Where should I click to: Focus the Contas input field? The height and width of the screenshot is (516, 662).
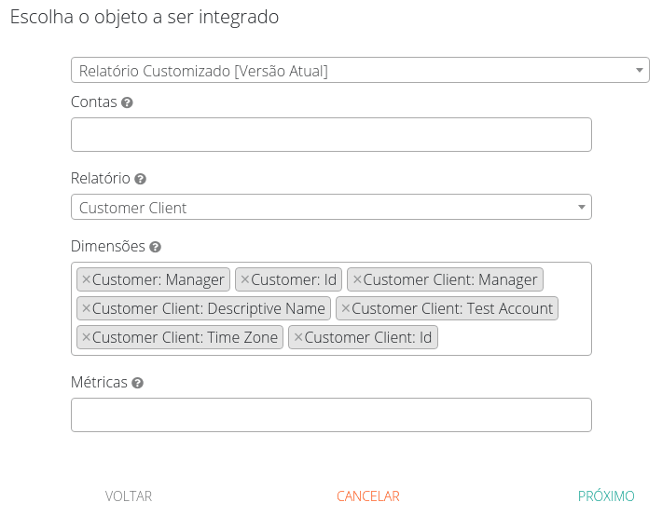point(331,135)
